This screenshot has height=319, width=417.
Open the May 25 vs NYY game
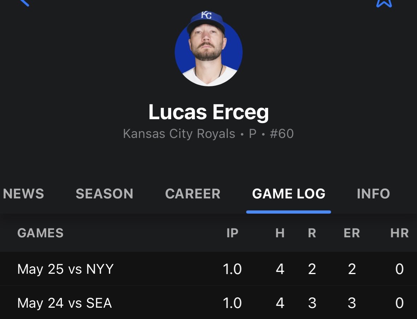[x=209, y=269]
